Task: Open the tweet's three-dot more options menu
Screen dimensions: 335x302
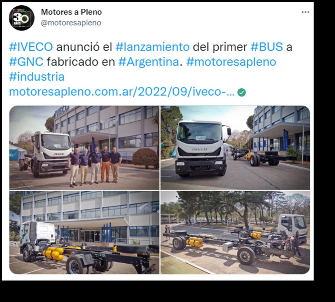Action: tap(305, 12)
